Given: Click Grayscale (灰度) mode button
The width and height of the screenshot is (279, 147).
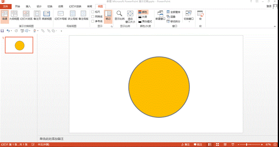Looking at the screenshot, I should [143, 17].
